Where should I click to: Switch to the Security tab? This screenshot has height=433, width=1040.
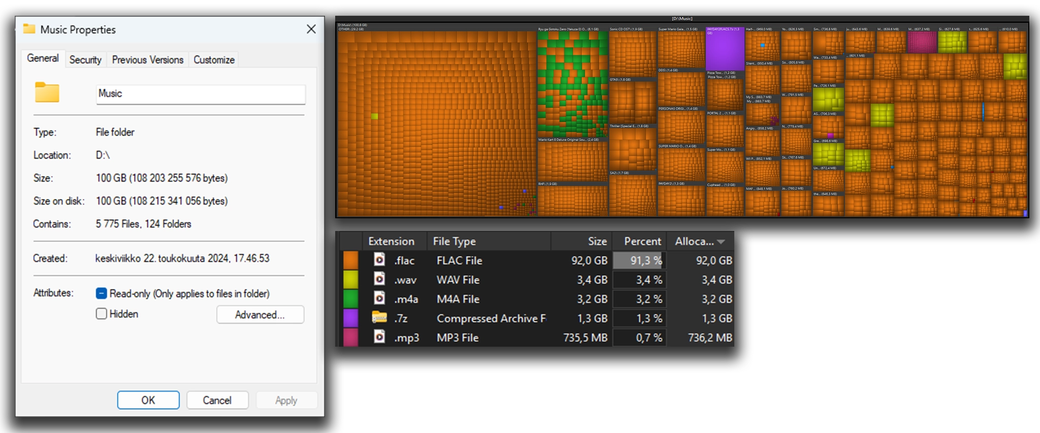pyautogui.click(x=85, y=60)
